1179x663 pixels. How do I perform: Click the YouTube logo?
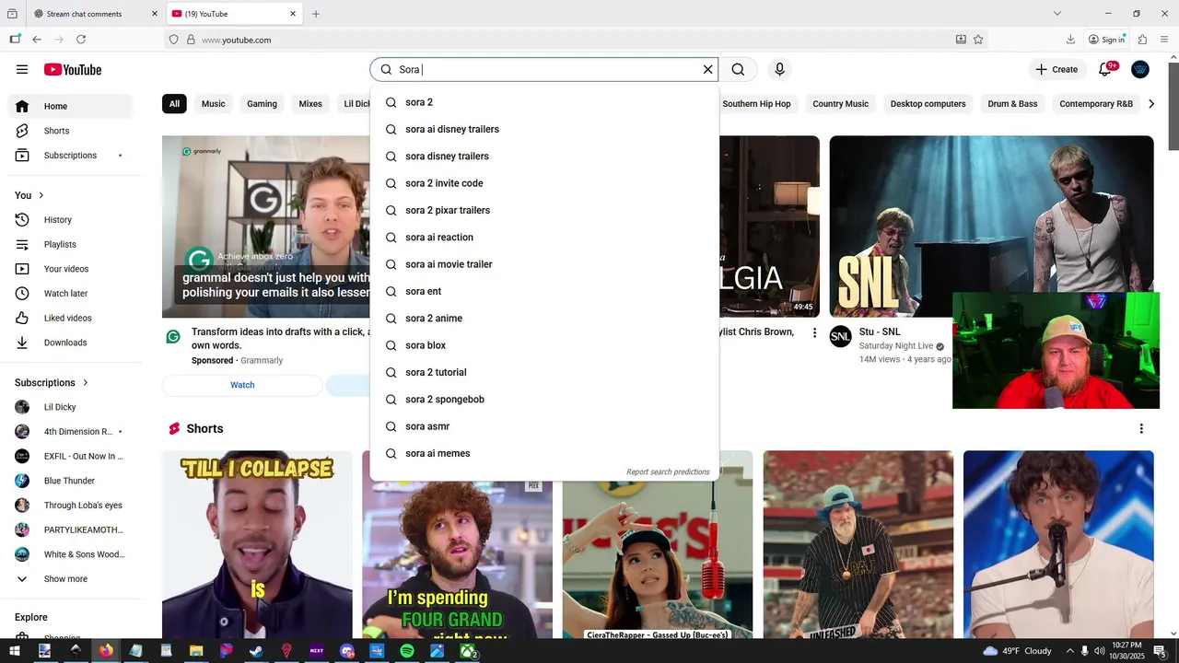tap(73, 69)
